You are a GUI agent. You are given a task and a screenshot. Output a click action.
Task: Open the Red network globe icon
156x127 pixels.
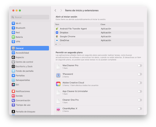point(13,33)
